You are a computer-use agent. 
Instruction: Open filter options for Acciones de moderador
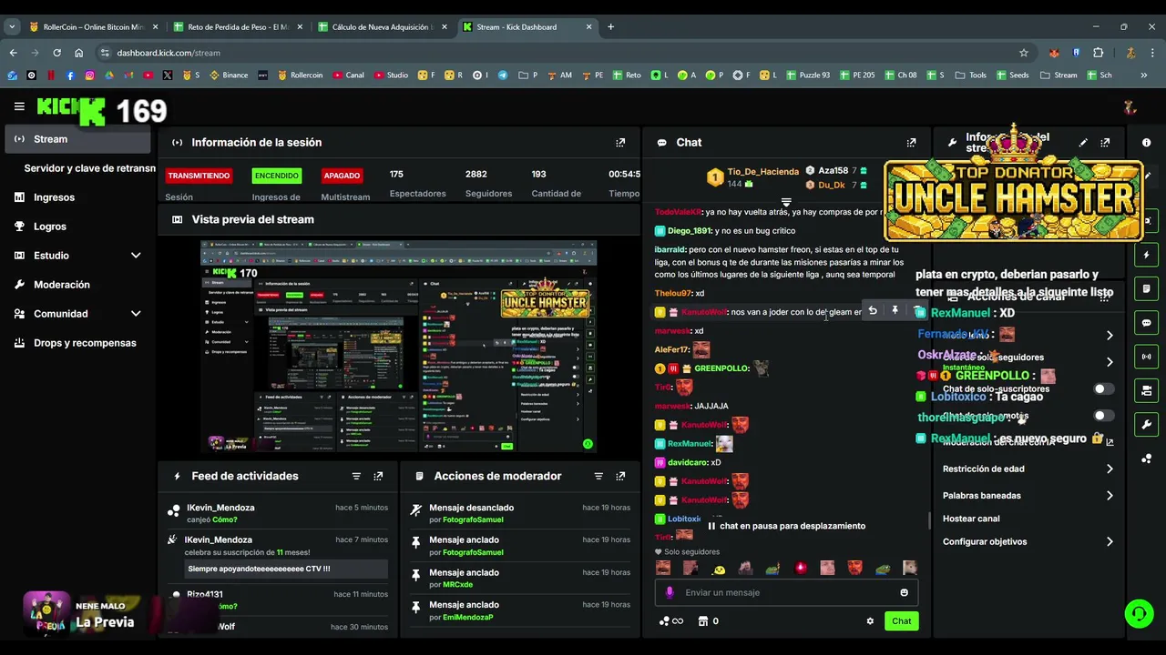(x=598, y=476)
